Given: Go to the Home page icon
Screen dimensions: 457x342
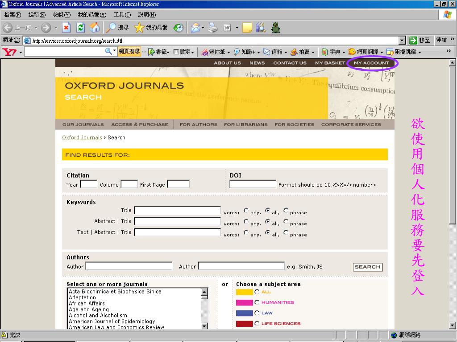Looking at the screenshot, I should pyautogui.click(x=95, y=28).
